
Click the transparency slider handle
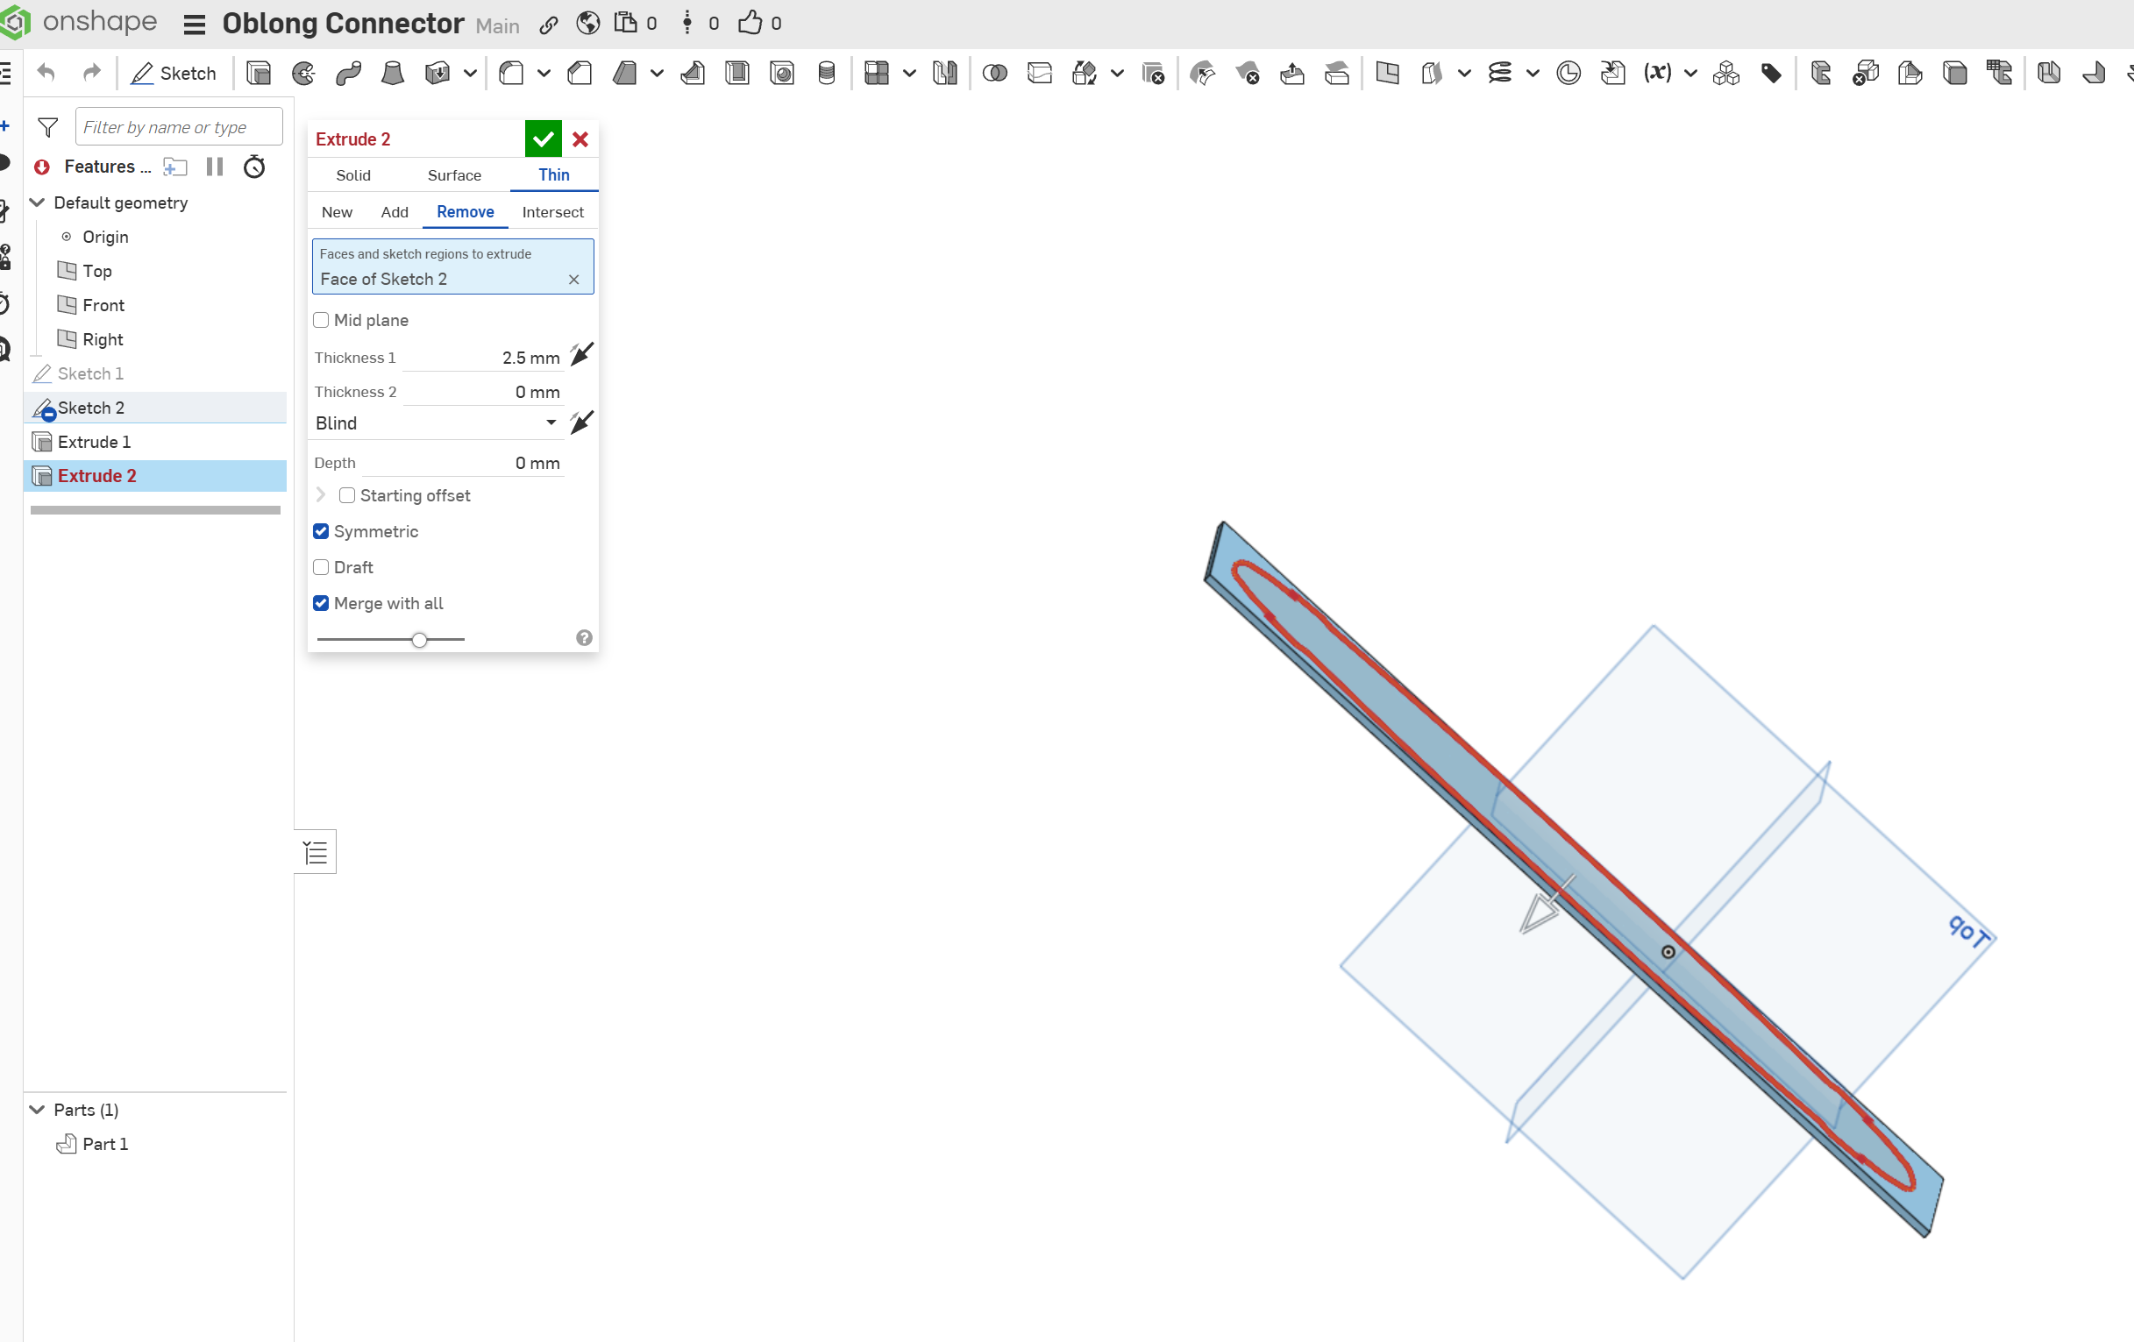pyautogui.click(x=419, y=640)
